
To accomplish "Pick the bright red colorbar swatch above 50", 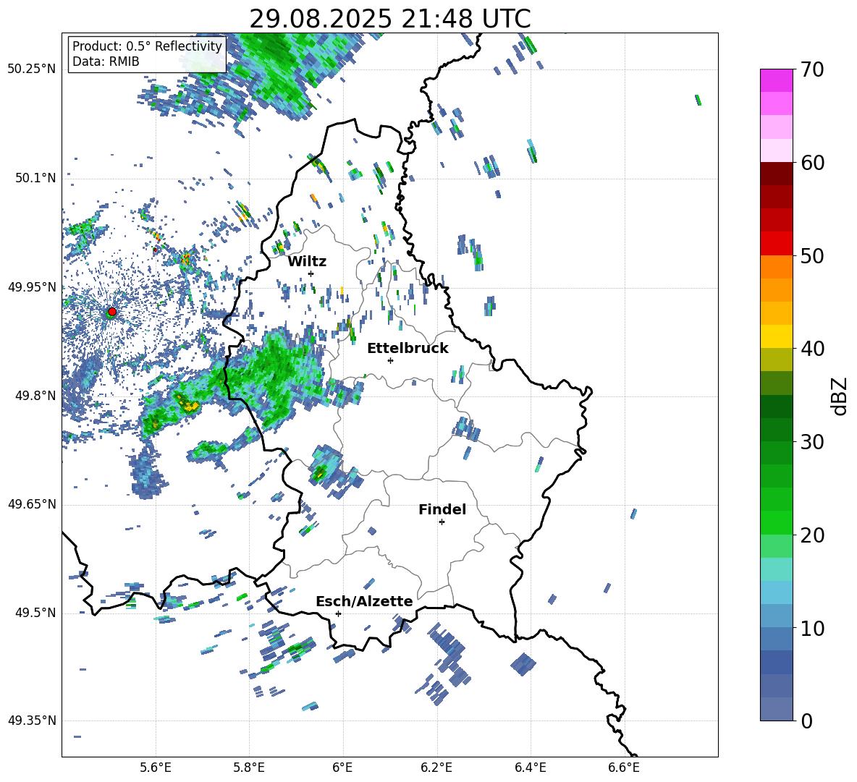I will pyautogui.click(x=776, y=244).
